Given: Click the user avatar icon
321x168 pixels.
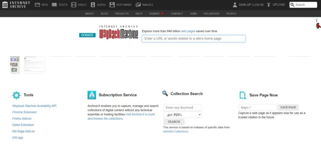Looking at the screenshot, I should [235, 5].
